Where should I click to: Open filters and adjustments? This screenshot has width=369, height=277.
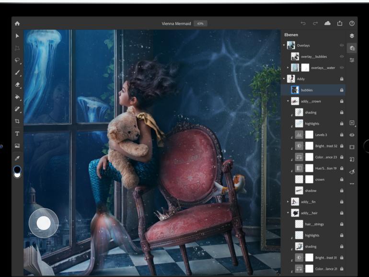[x=352, y=172]
